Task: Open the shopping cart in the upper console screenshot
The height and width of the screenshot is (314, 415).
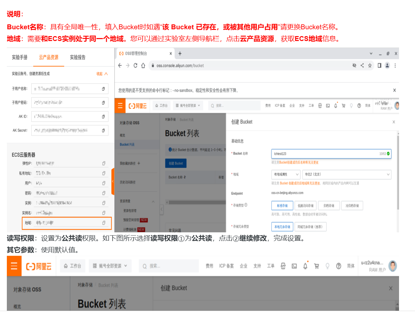Action: 343,106
